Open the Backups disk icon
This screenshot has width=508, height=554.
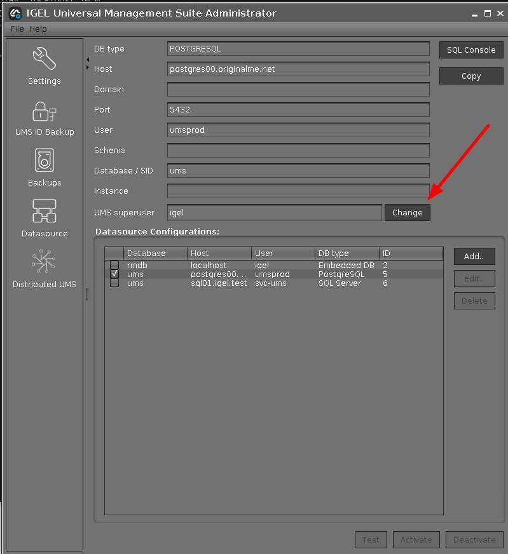click(x=44, y=161)
